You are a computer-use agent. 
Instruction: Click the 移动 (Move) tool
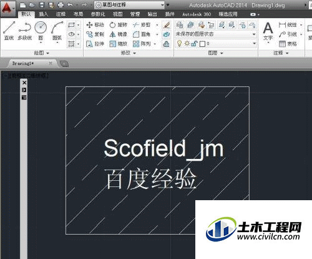click(95, 25)
